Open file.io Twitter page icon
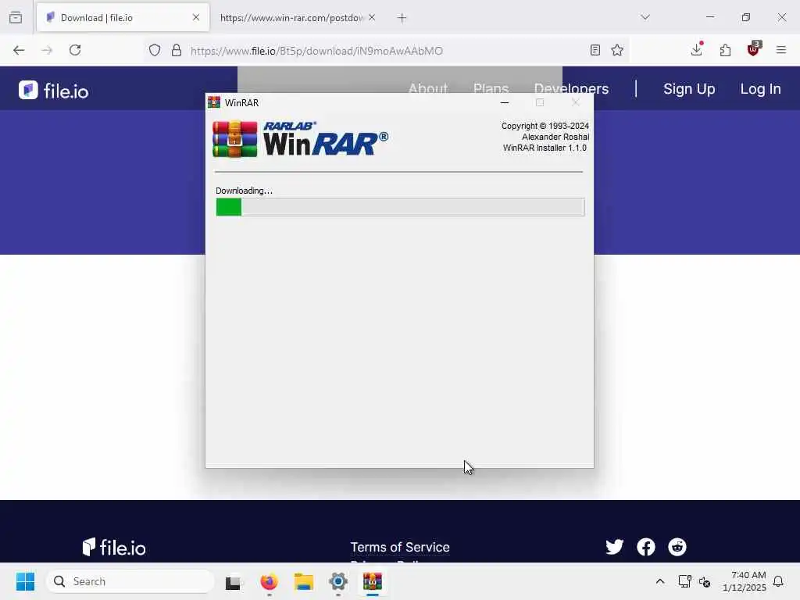800x600 pixels. [x=614, y=547]
